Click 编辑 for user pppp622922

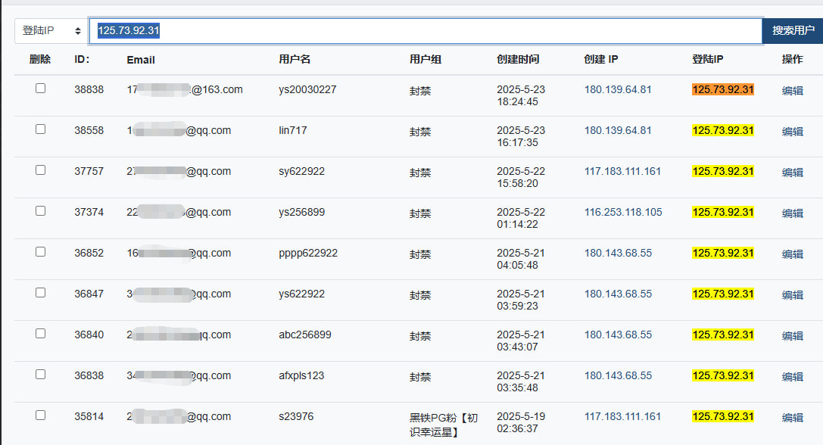tap(792, 254)
